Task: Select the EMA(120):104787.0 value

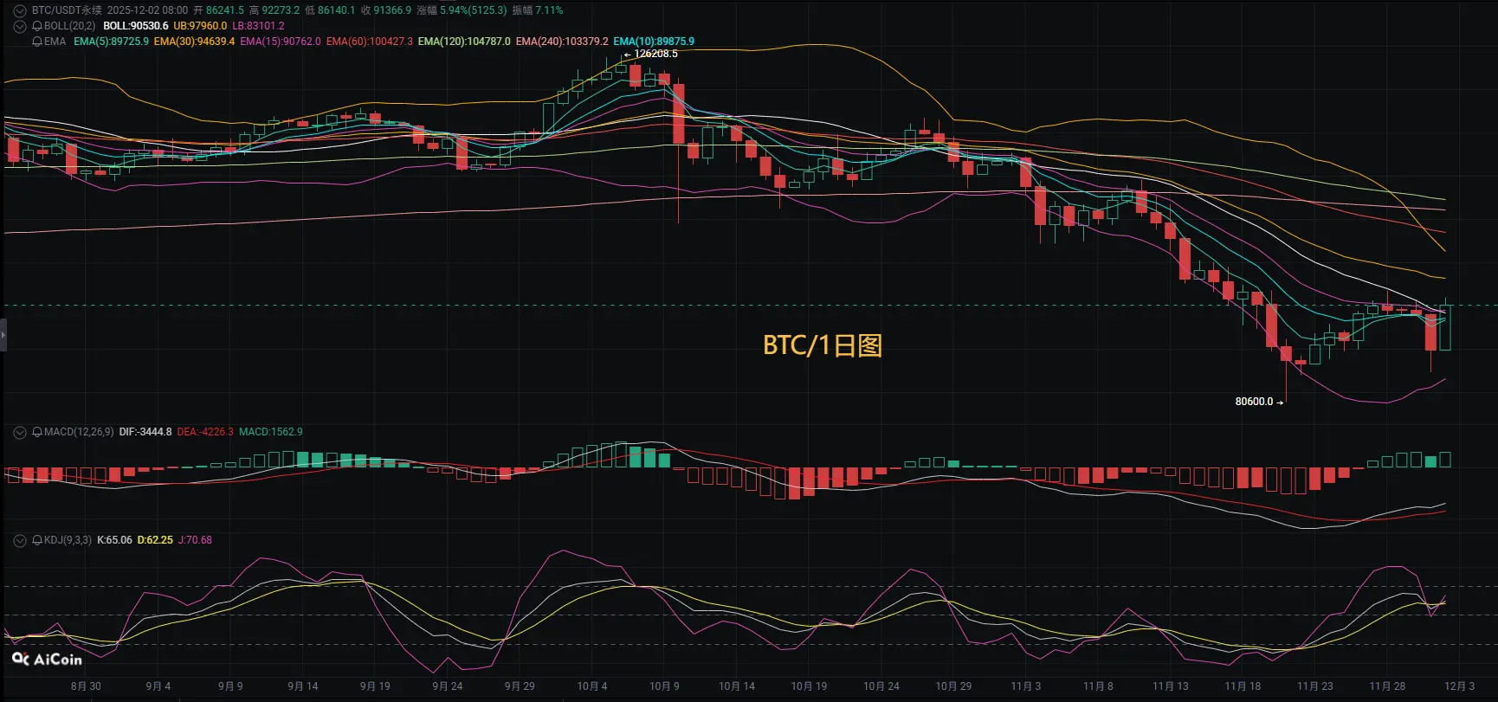Action: pos(464,42)
